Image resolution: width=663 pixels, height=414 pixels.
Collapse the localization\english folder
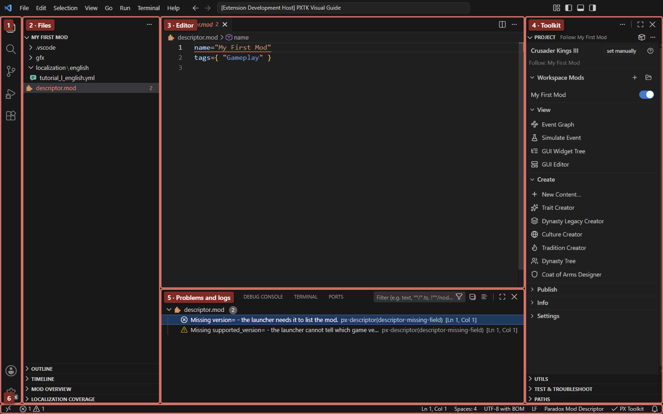click(x=91, y=68)
